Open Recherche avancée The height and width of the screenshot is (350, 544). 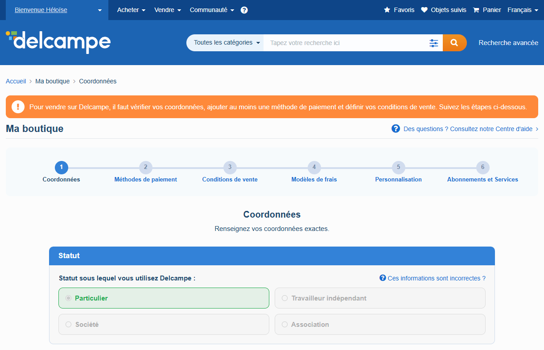click(x=508, y=43)
